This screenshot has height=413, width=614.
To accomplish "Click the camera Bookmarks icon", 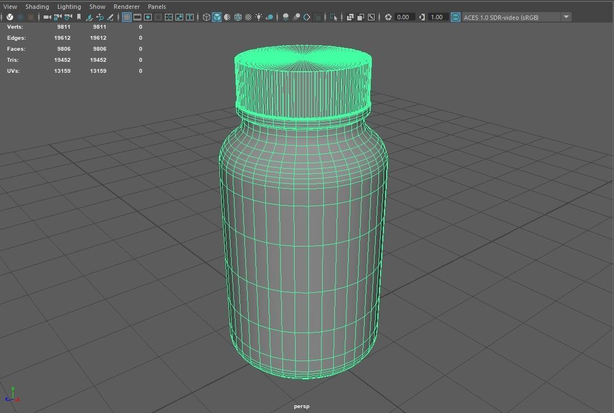I will (79, 17).
